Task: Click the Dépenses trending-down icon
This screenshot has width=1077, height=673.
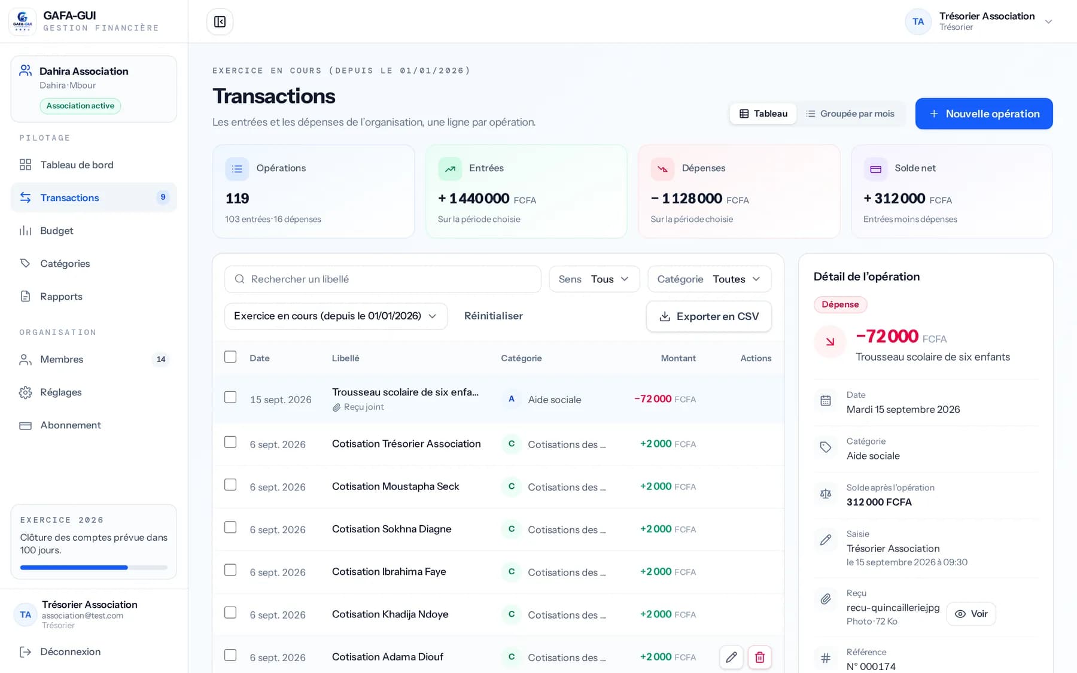Action: (x=662, y=169)
